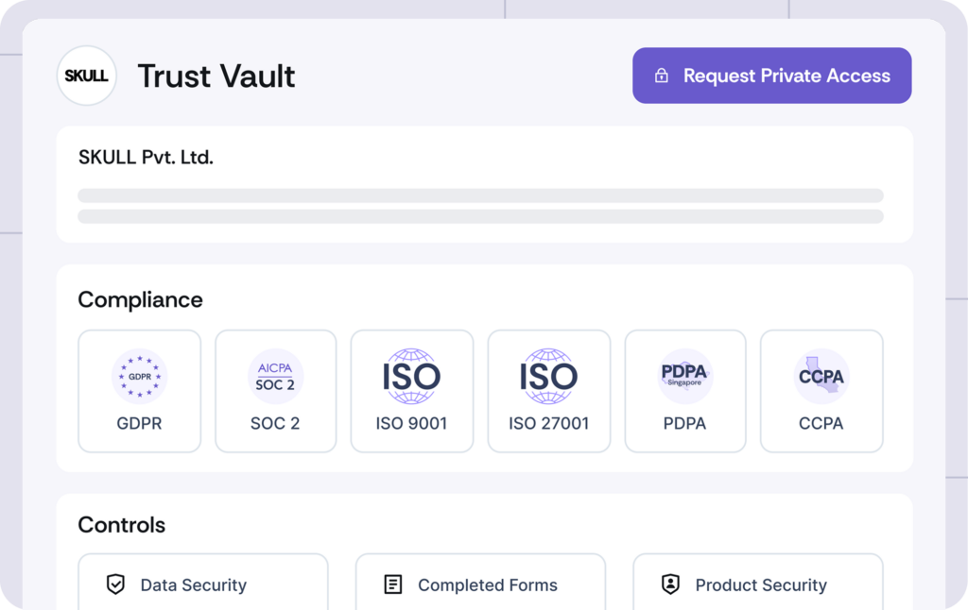Click the CCPA California badge icon
The height and width of the screenshot is (610, 968).
(x=821, y=376)
